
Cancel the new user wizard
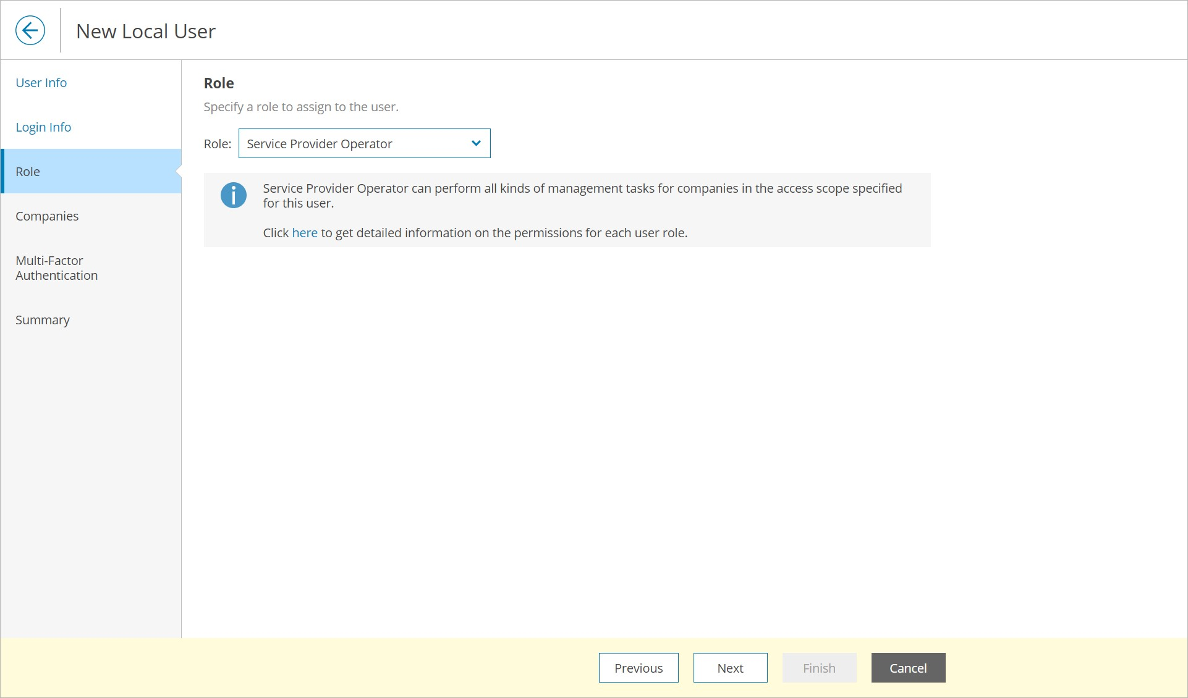pos(908,668)
